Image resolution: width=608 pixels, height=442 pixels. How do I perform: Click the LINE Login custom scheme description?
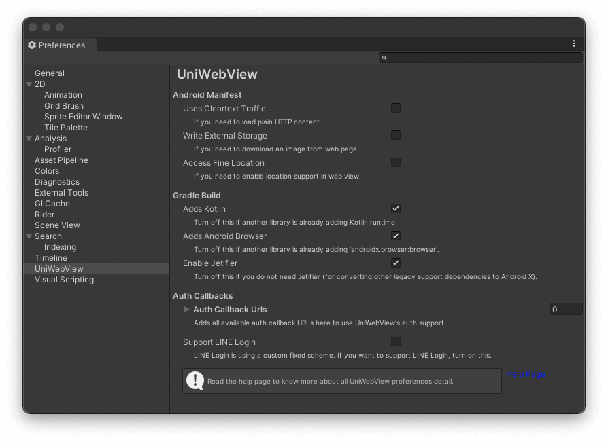click(342, 355)
